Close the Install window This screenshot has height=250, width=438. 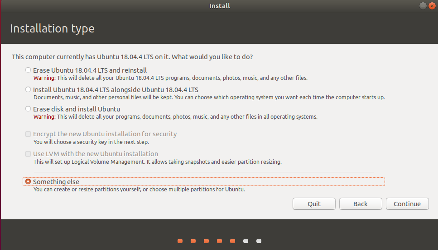432,6
